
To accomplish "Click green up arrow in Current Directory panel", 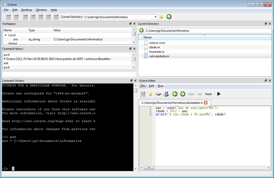I will (x=141, y=30).
